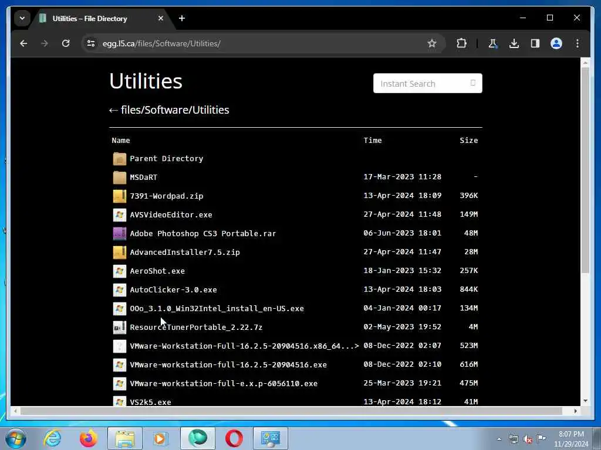Click the MSDaRT folder icon

(120, 178)
